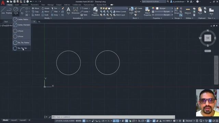219x123 pixels.
Task: Open the Insert ribbon tab
Action: [17, 5]
